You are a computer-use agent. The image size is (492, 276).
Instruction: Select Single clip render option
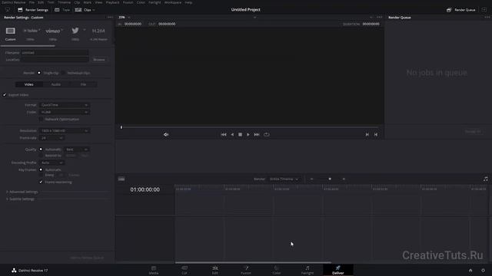click(x=39, y=73)
